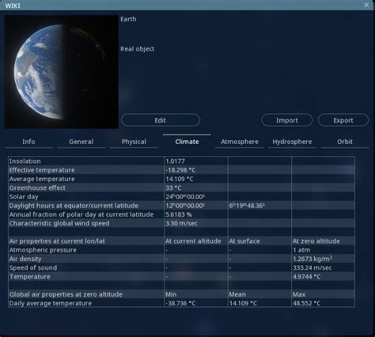Screen dimensions: 375x337
Task: Click the Mean column header
Action: (x=237, y=294)
